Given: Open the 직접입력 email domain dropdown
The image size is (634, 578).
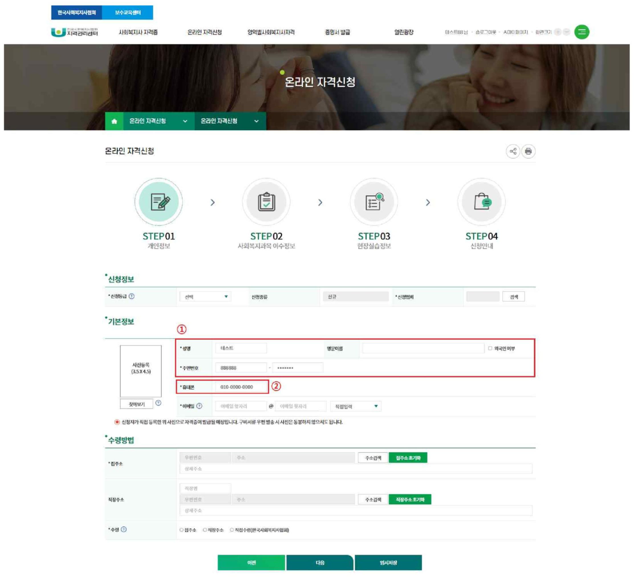Looking at the screenshot, I should [356, 406].
